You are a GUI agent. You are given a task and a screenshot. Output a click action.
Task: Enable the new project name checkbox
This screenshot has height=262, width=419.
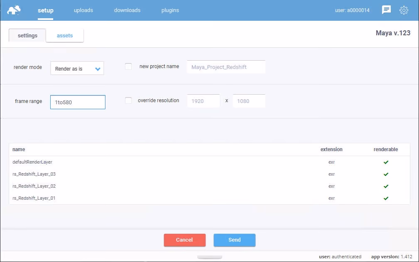click(128, 66)
